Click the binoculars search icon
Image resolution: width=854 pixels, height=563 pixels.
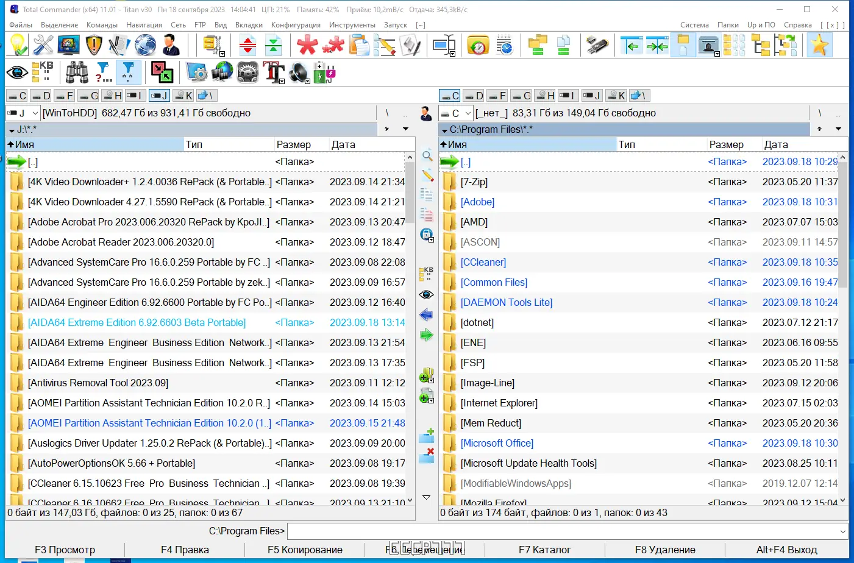[77, 73]
